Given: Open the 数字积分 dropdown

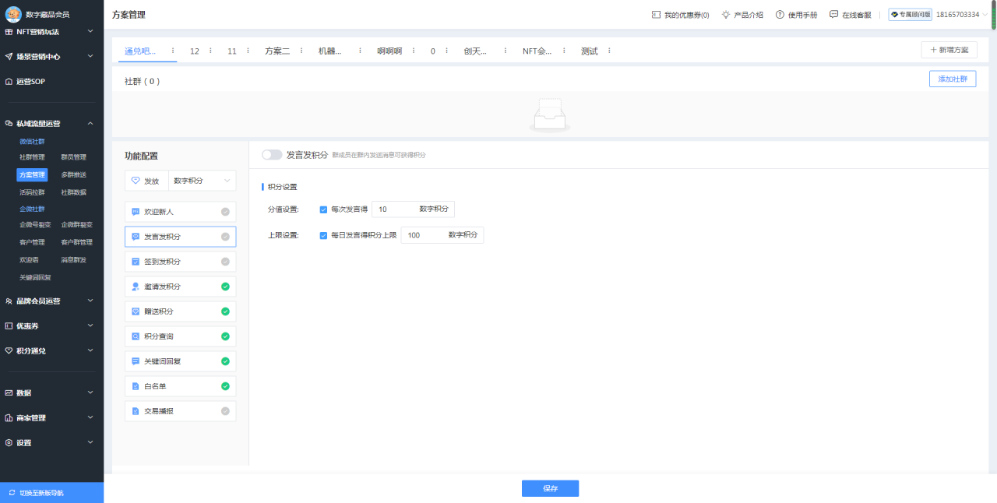Looking at the screenshot, I should point(202,180).
